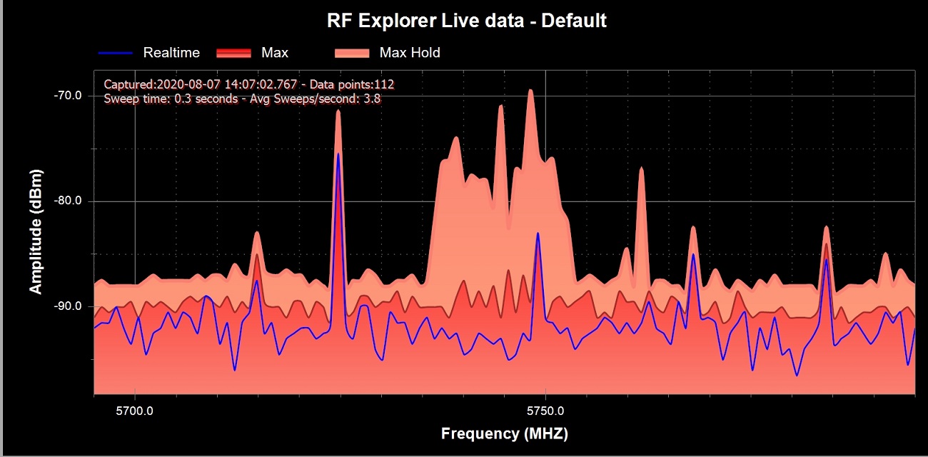Click the 5700.0 frequency tick label
The width and height of the screenshot is (928, 457).
click(135, 411)
